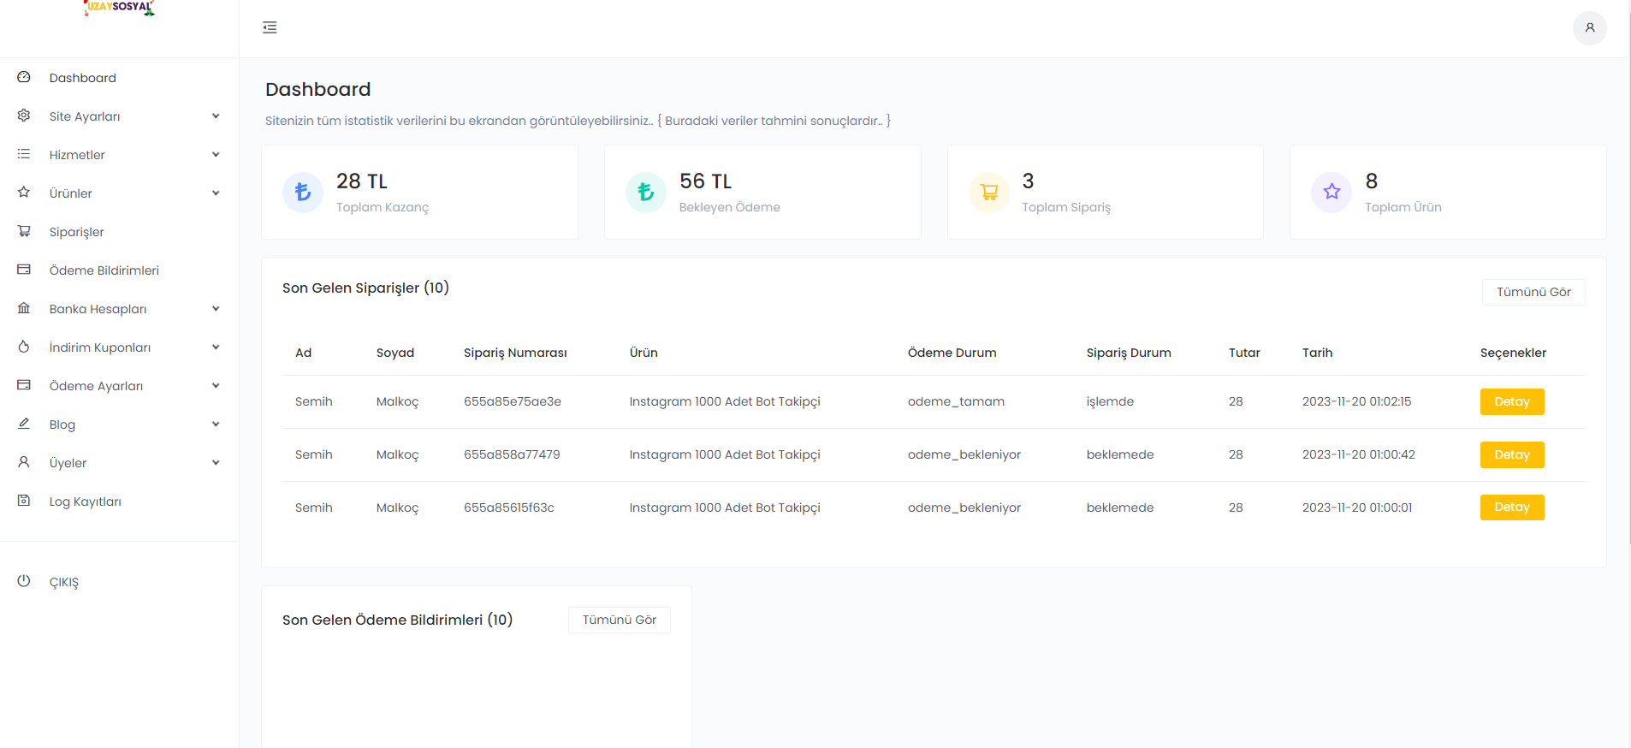This screenshot has height=748, width=1631.
Task: Click the Banka Hesapları bank icon
Action: [x=24, y=308]
